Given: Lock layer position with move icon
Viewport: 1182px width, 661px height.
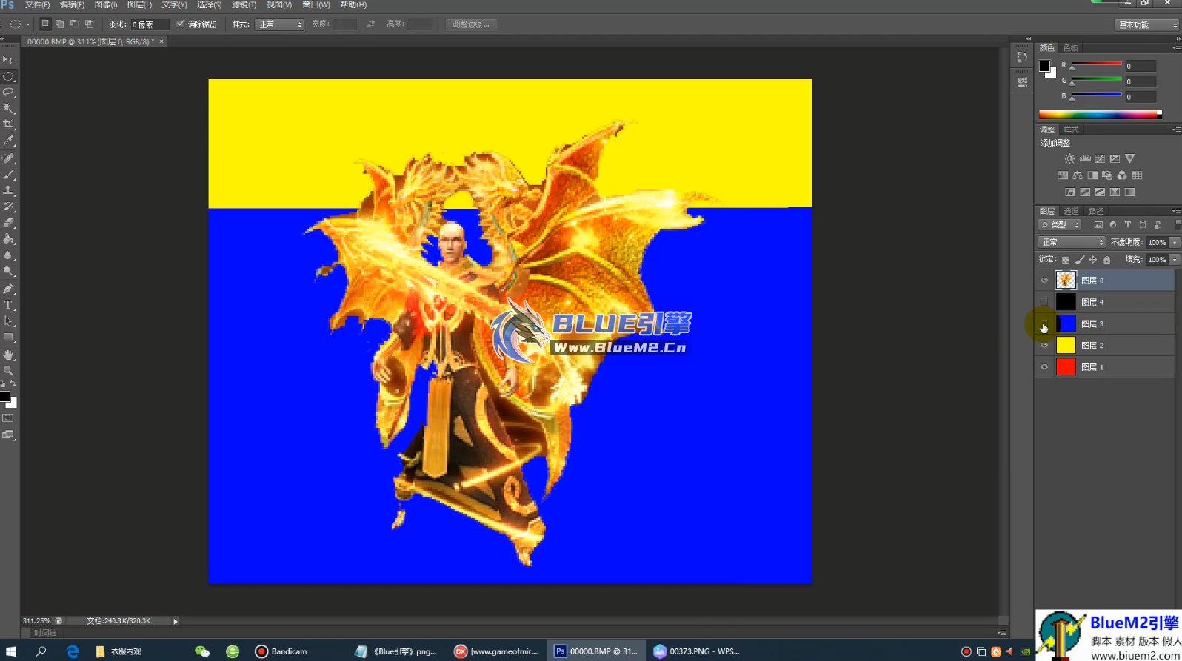Looking at the screenshot, I should tap(1093, 260).
